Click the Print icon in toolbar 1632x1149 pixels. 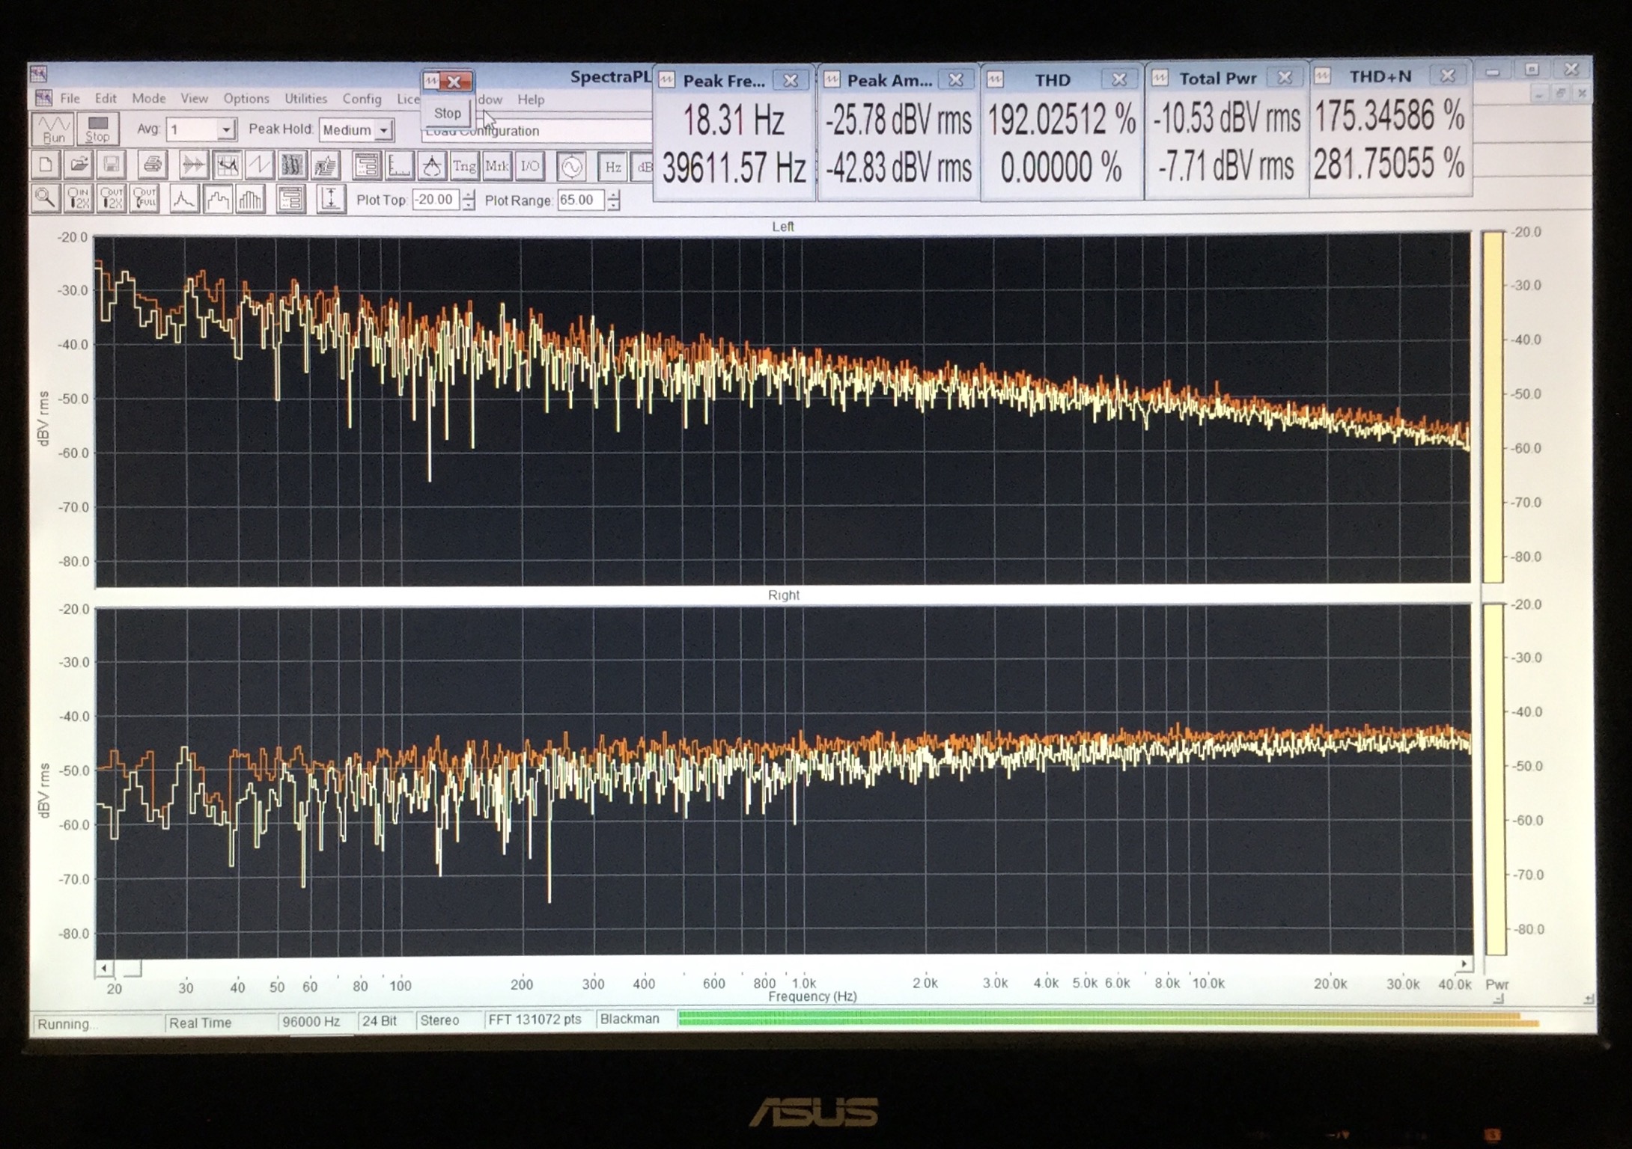pos(152,165)
